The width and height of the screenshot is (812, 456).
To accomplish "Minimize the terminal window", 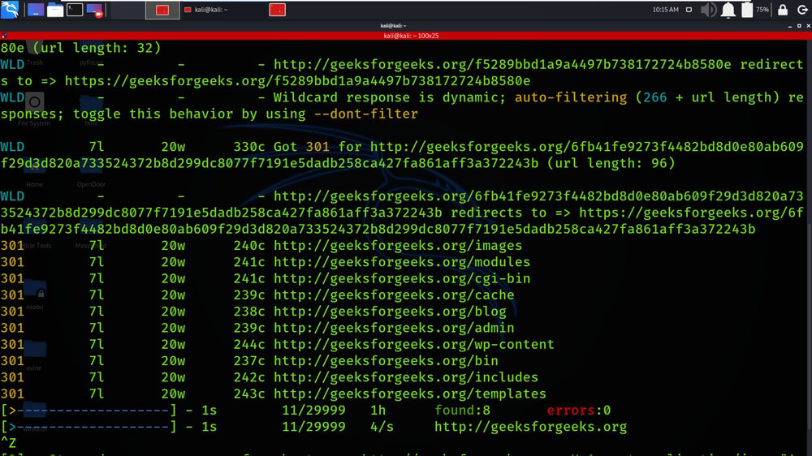I will pyautogui.click(x=790, y=26).
